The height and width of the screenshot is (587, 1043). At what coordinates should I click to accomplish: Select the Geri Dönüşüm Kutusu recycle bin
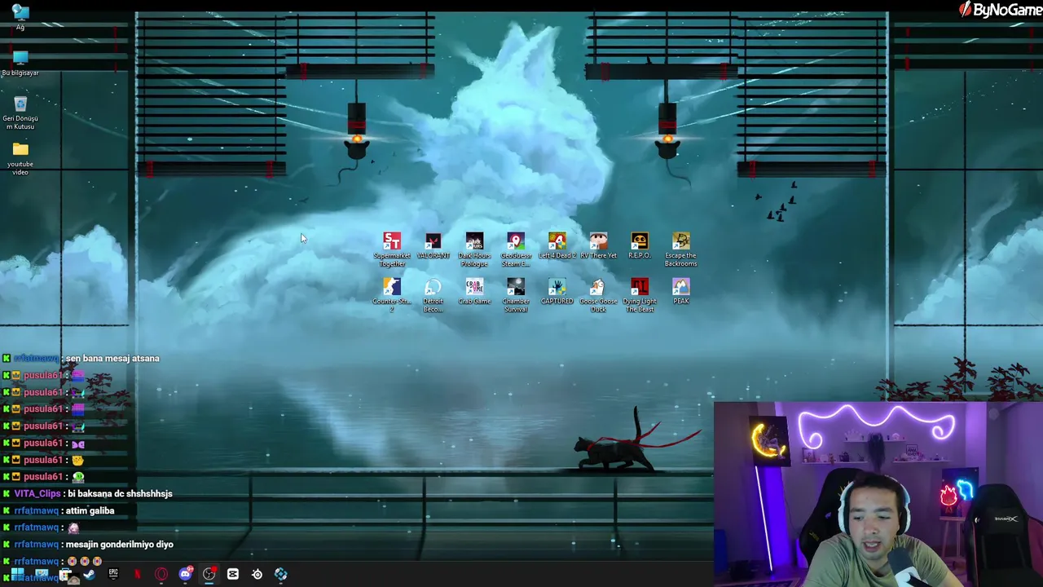20,113
